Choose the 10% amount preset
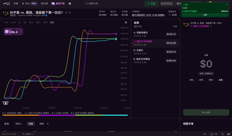232x136 pixels. (192, 80)
